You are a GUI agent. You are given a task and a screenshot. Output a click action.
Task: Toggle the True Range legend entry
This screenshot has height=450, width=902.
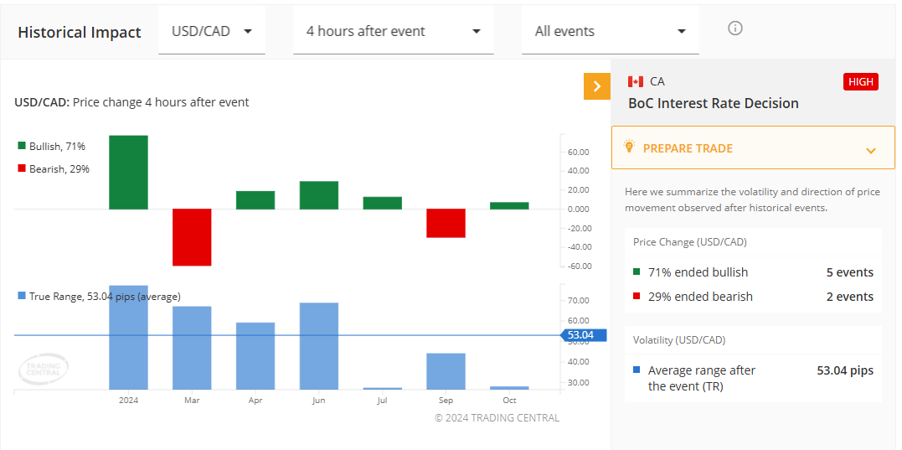(99, 297)
